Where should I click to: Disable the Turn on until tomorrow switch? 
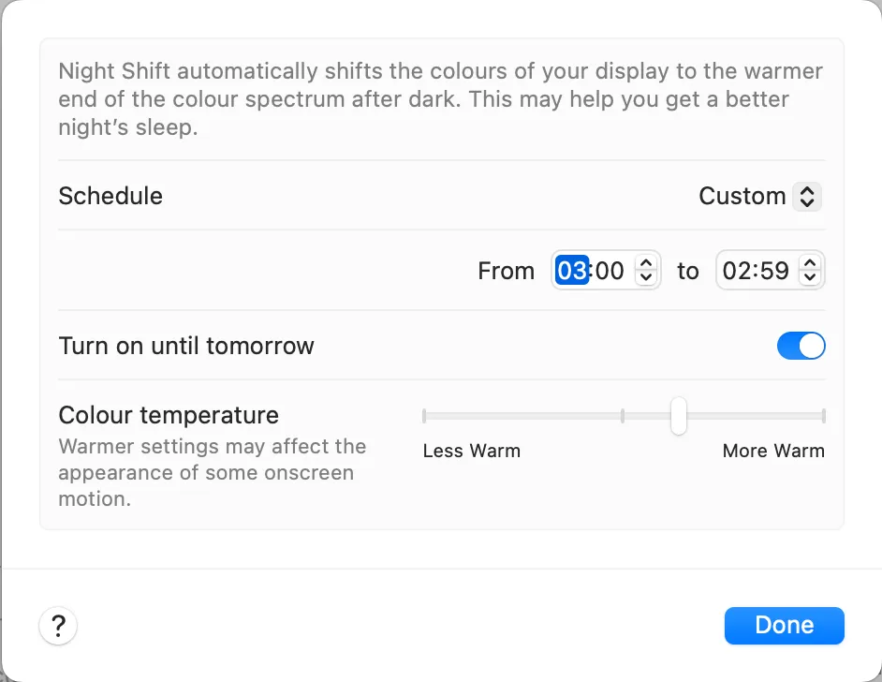pos(801,346)
